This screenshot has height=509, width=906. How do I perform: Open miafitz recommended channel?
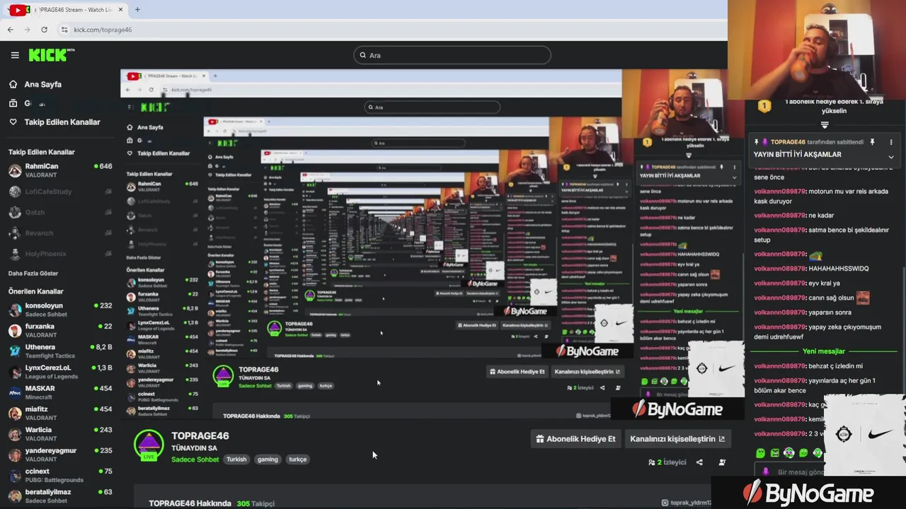coord(60,413)
